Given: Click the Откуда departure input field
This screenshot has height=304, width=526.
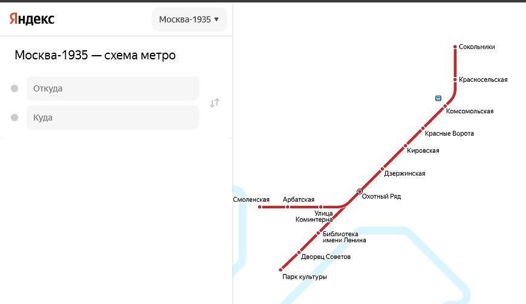Looking at the screenshot, I should pos(112,88).
